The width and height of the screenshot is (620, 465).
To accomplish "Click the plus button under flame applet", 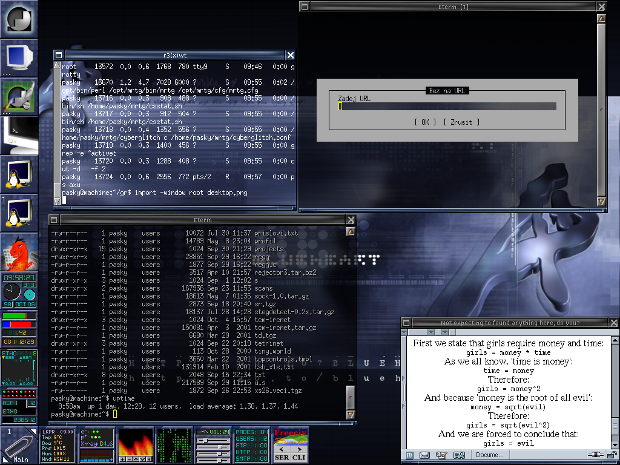I will 122,459.
